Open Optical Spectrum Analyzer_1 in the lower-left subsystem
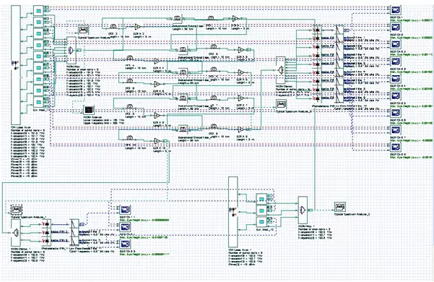 (x=16, y=210)
